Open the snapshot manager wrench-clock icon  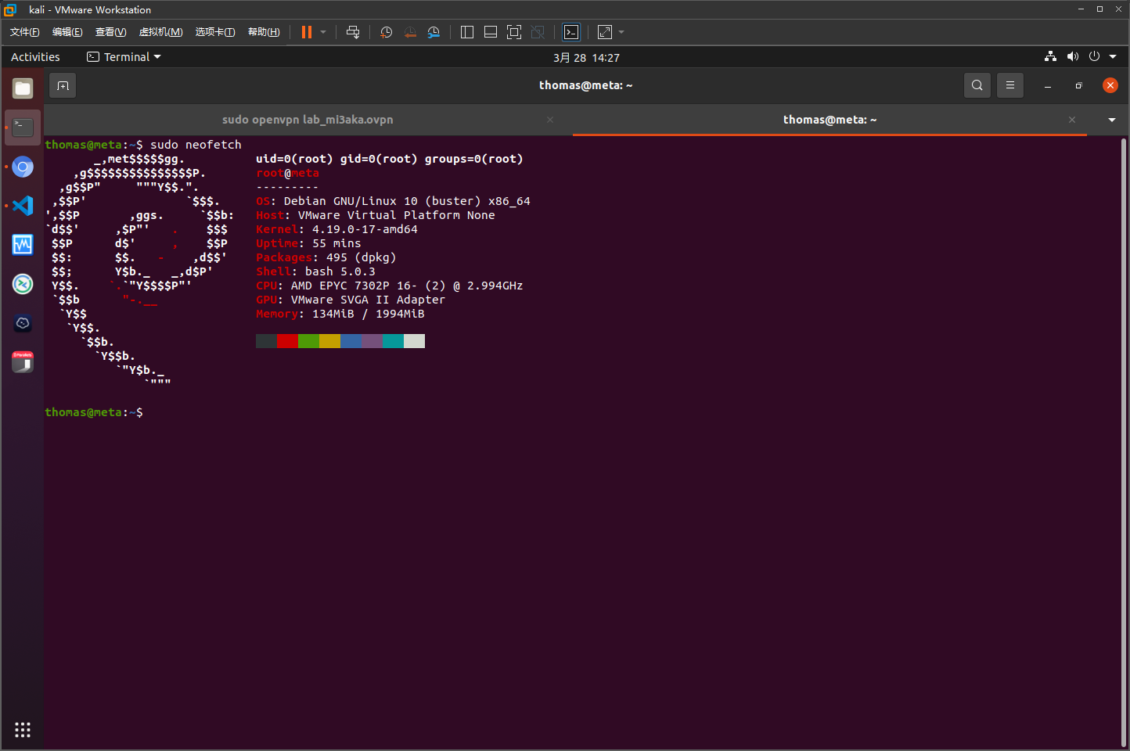point(434,32)
